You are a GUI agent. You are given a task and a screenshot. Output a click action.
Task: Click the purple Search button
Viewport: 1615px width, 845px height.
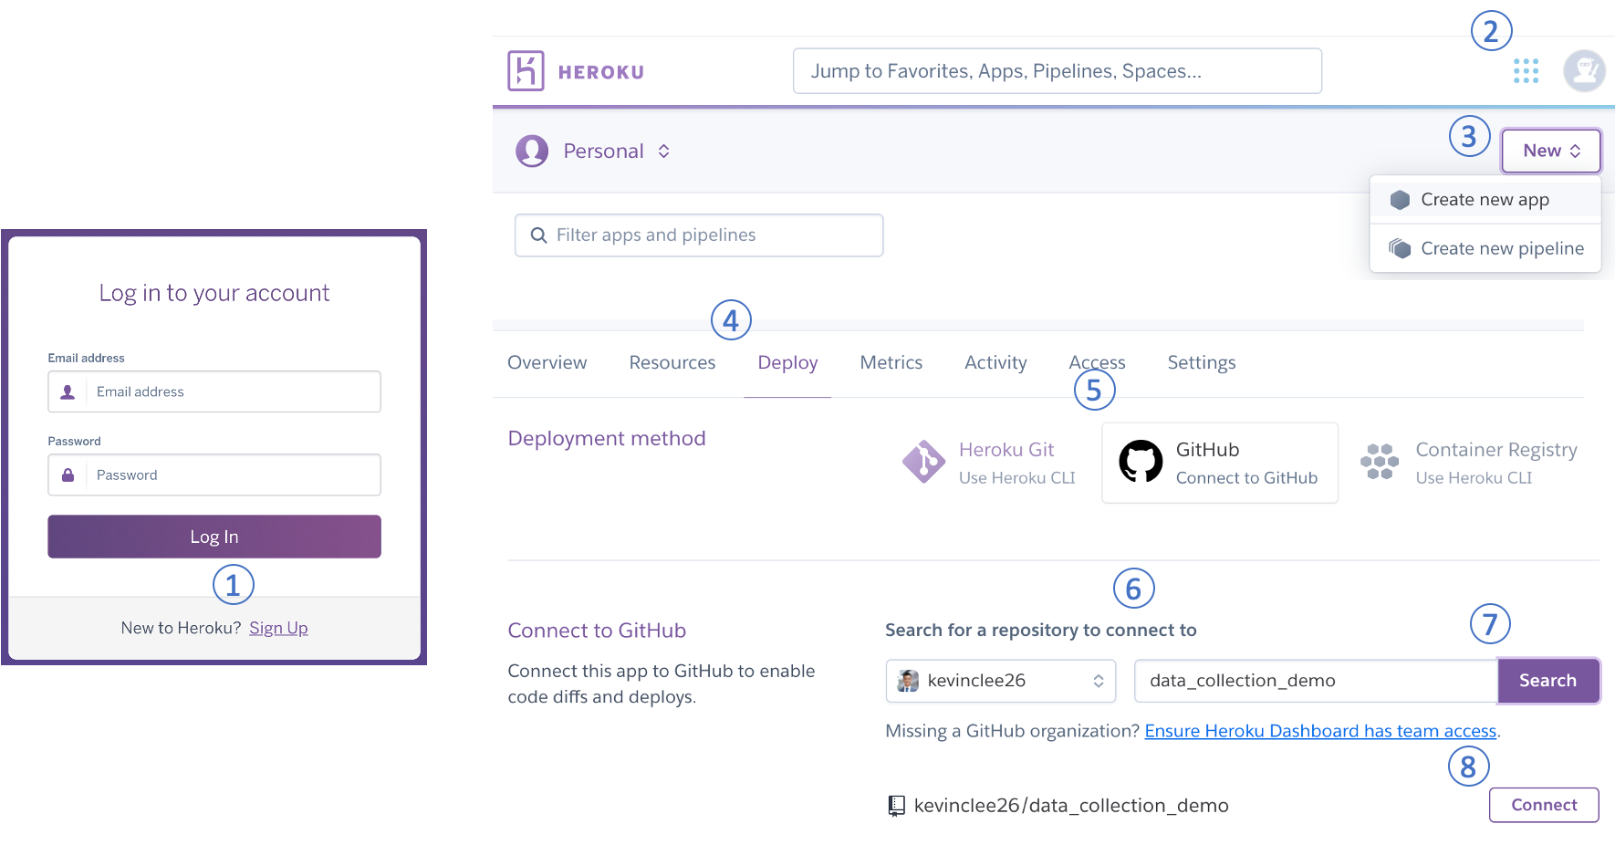tap(1548, 681)
